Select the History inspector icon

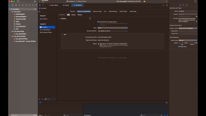coord(183,5)
